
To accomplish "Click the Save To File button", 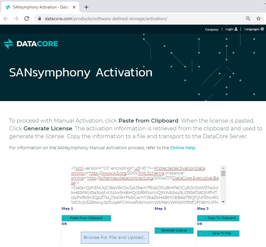I will click(218, 233).
